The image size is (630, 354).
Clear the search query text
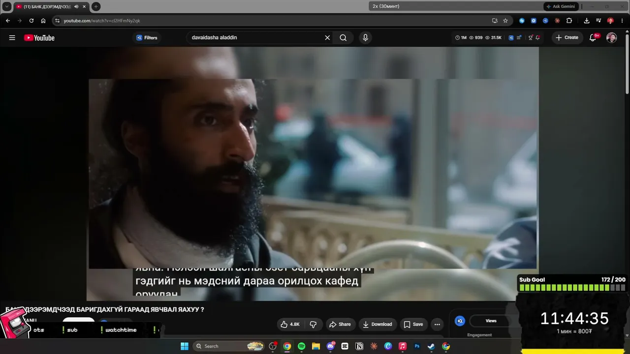(327, 38)
